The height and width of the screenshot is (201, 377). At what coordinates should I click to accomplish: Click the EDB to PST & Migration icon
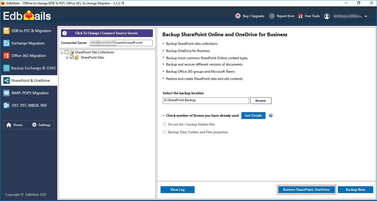(6, 31)
